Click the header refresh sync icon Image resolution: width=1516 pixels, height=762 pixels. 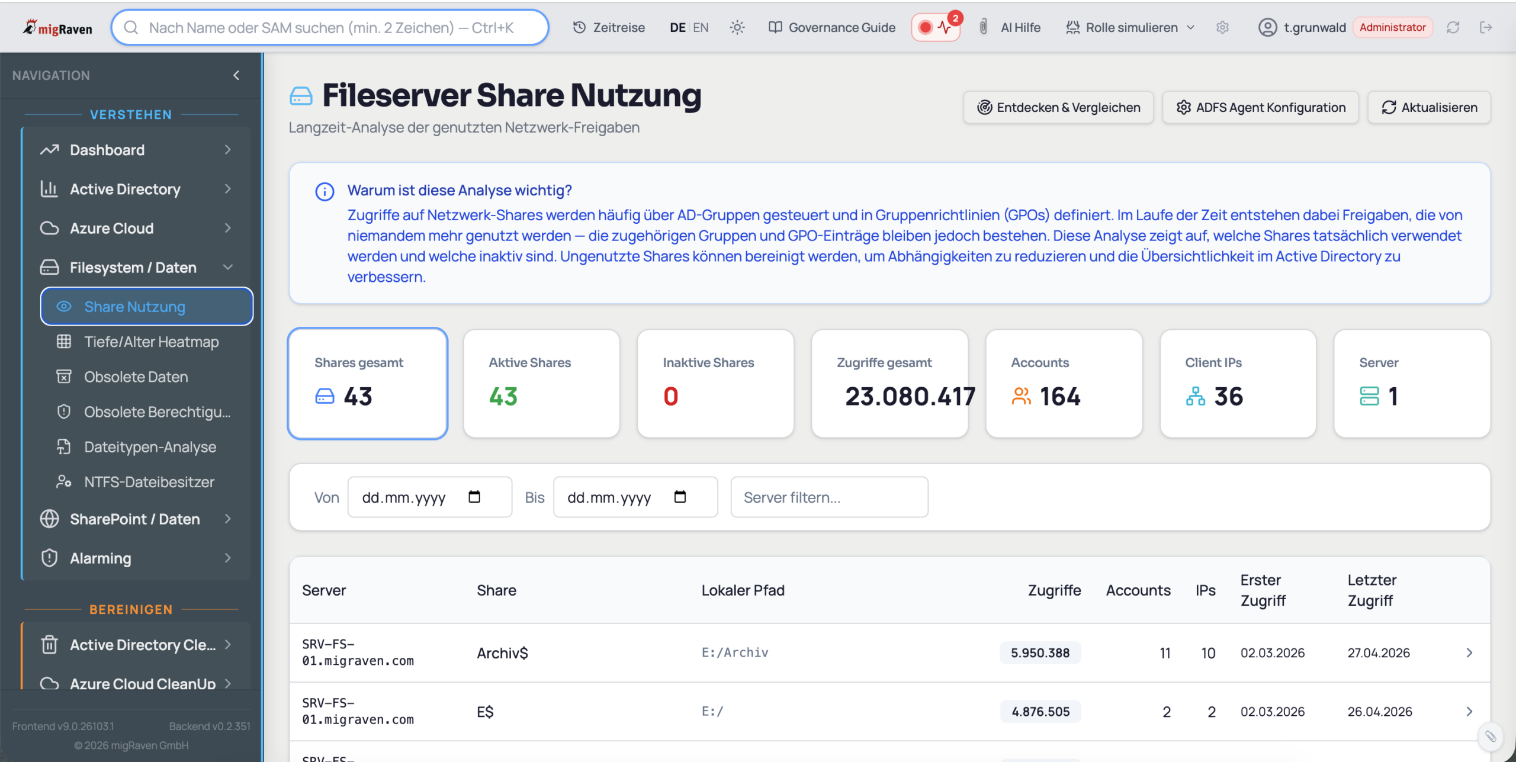coord(1453,27)
